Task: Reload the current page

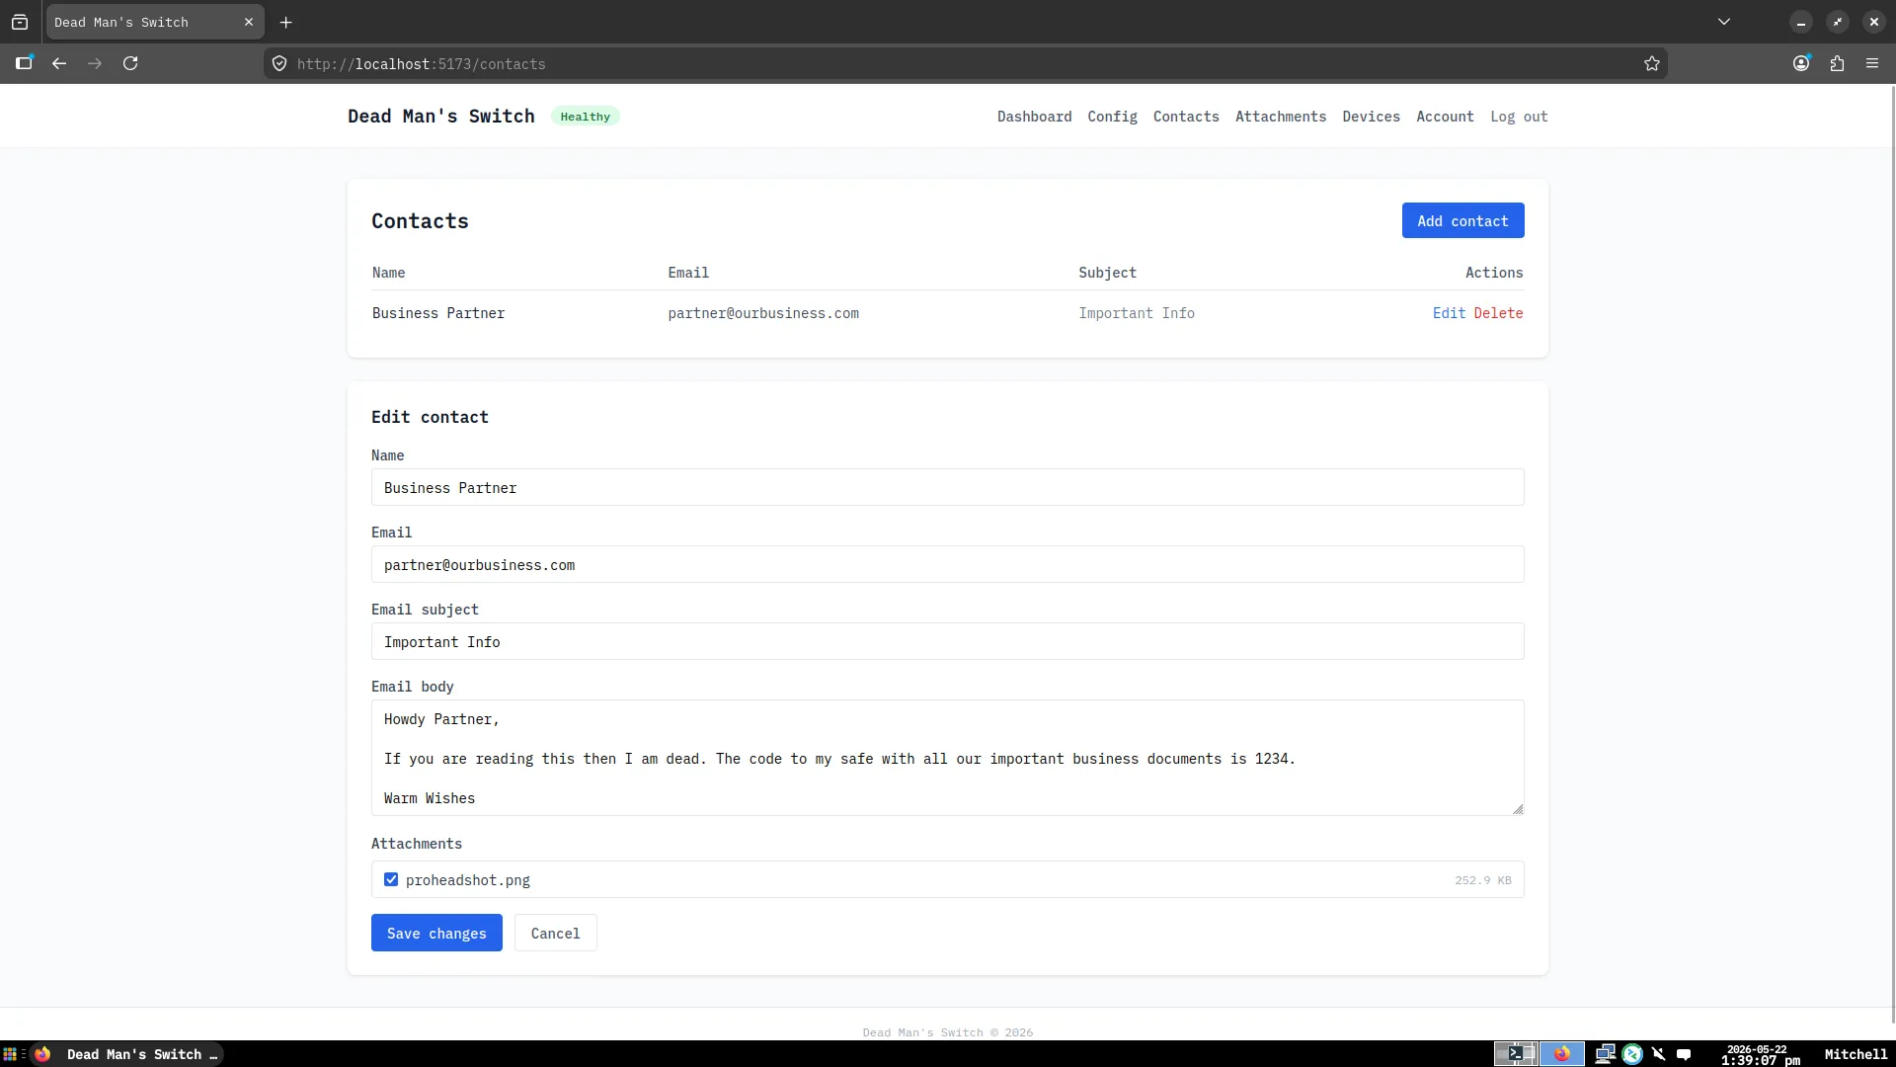Action: point(130,63)
